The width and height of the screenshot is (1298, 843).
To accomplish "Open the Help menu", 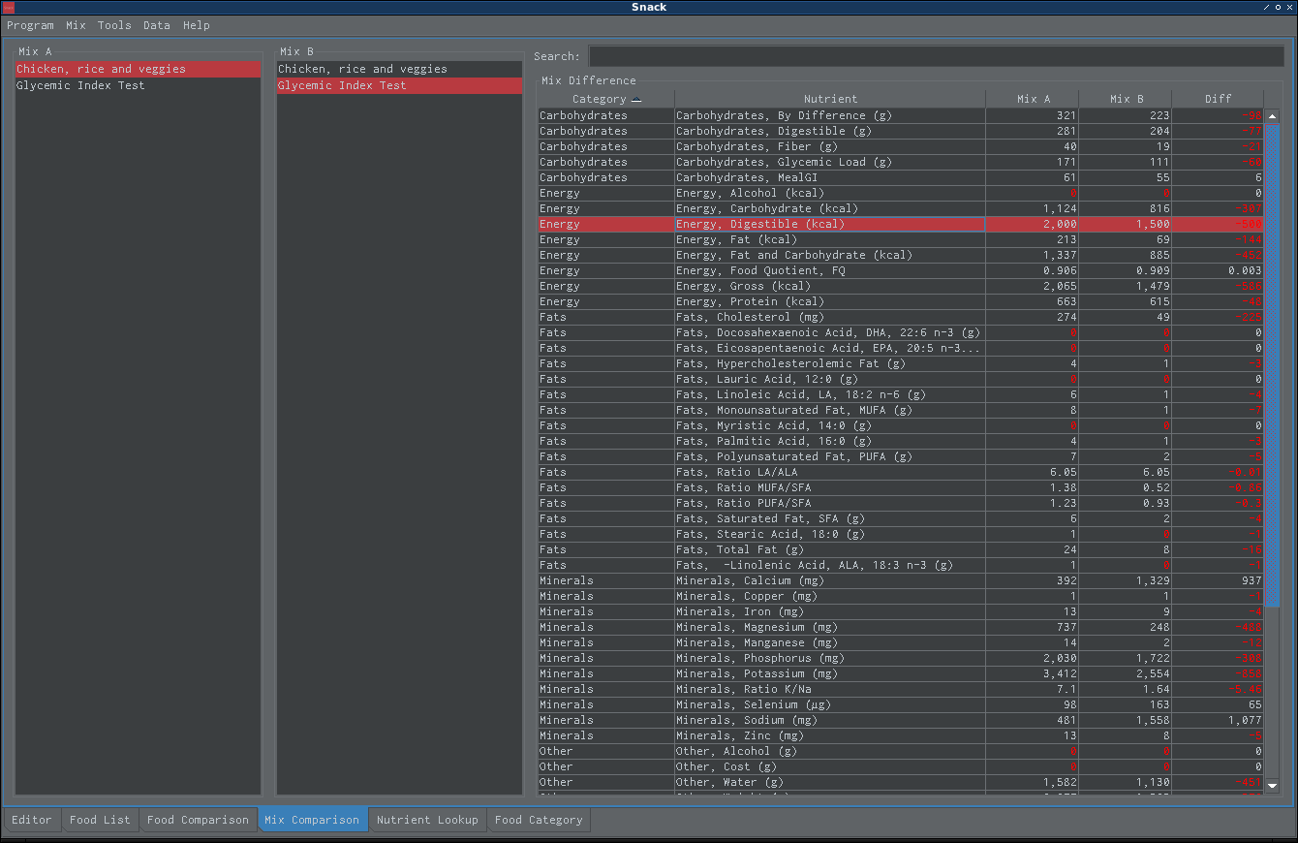I will click(x=197, y=25).
